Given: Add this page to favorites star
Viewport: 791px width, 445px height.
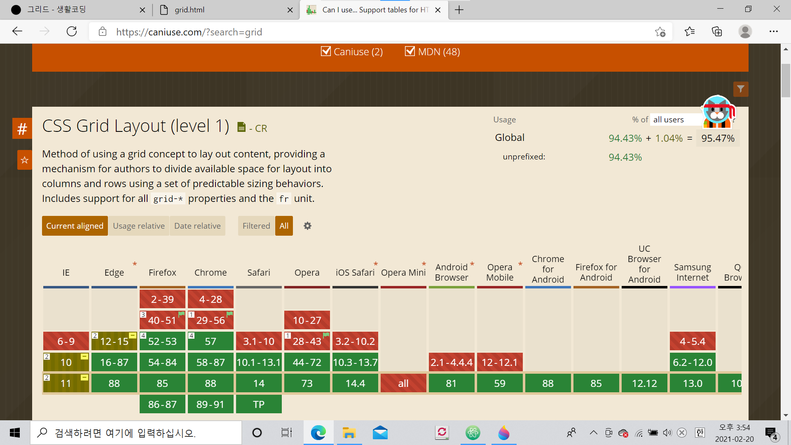Looking at the screenshot, I should click(660, 32).
